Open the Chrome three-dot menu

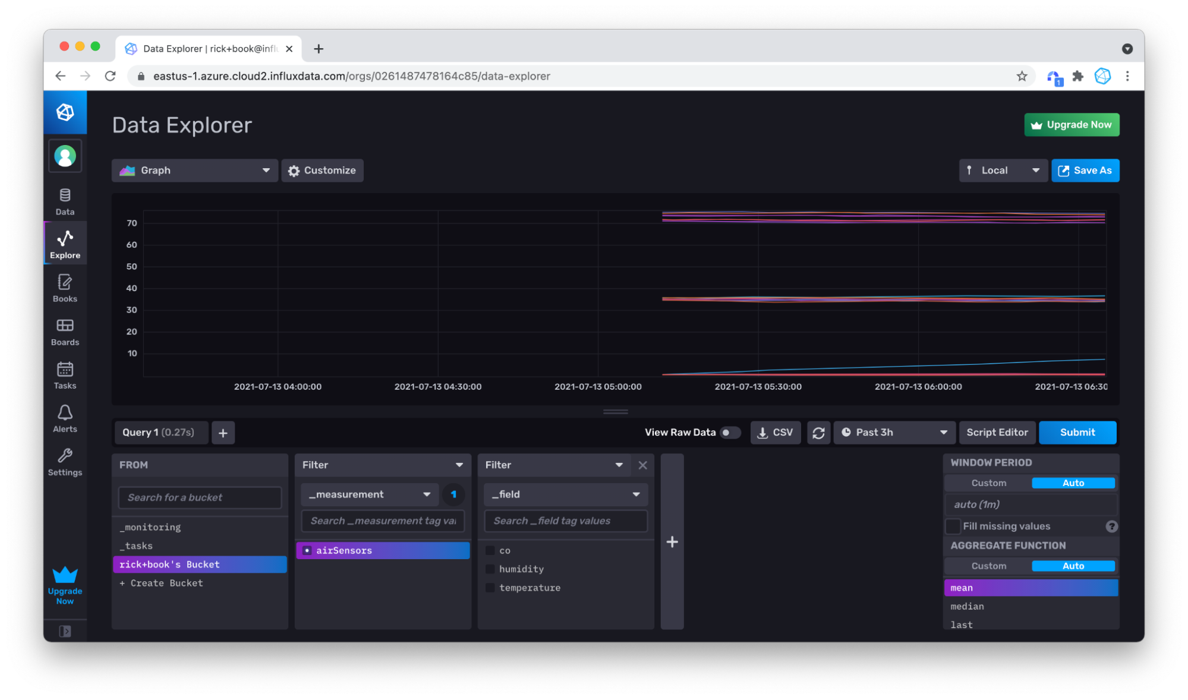1127,76
